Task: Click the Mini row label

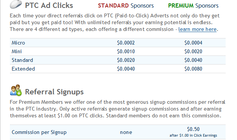Action: coord(17,52)
